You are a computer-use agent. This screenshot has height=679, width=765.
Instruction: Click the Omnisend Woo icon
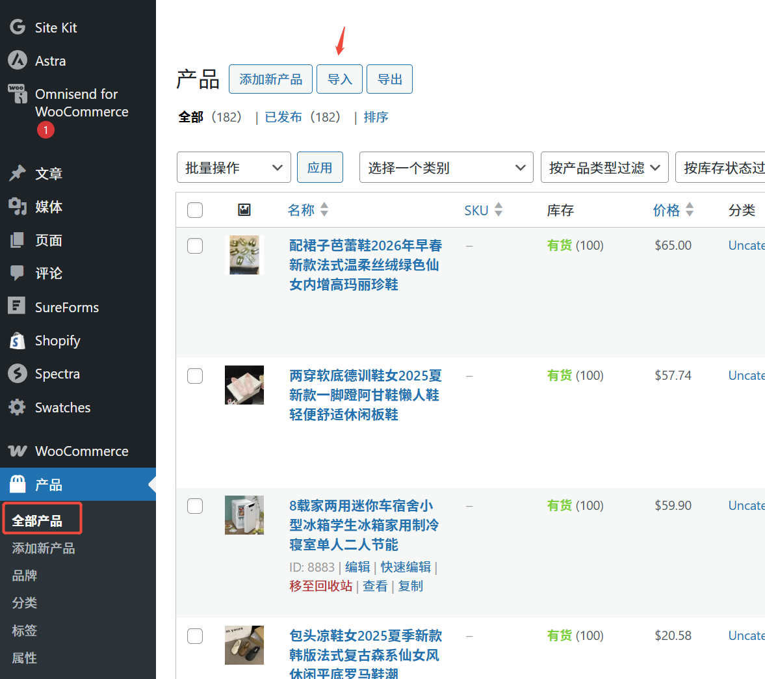(18, 93)
